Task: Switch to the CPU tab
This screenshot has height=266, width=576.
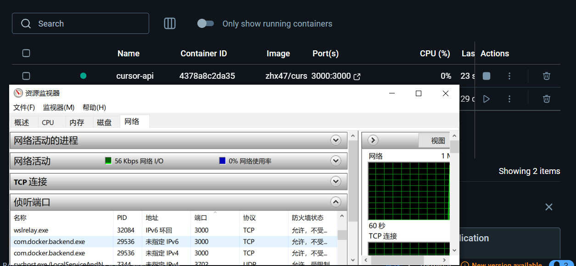Action: pos(48,122)
